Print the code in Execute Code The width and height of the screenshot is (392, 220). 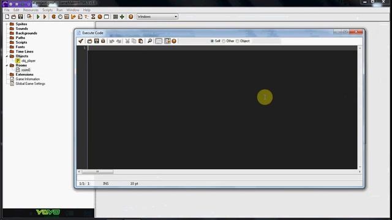(x=103, y=41)
